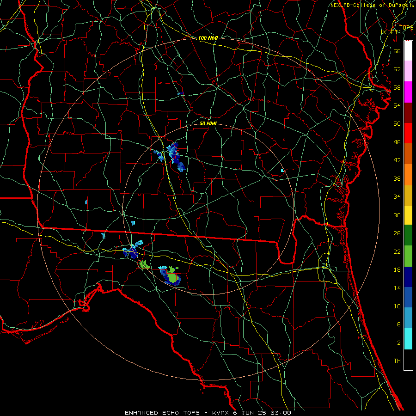Click the legend value 30
416x416 pixels.
coord(397,215)
